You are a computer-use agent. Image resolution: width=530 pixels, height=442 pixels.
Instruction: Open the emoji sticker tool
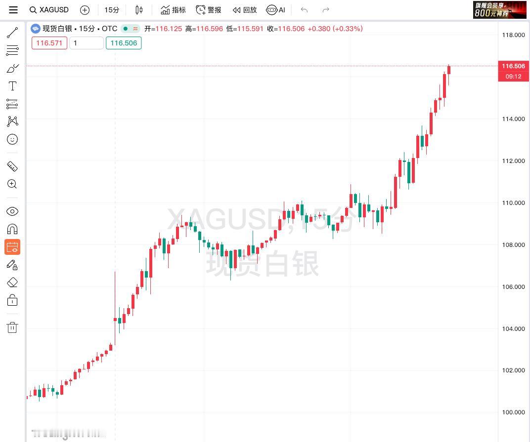(12, 139)
